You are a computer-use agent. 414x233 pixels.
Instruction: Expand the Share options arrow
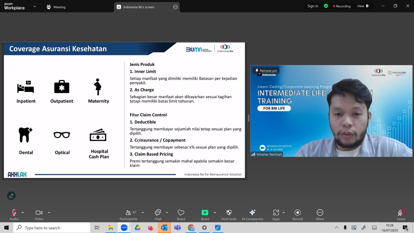click(215, 213)
